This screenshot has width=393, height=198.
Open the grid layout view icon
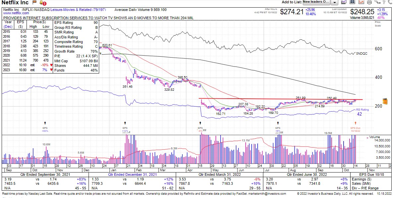[x=353, y=2]
